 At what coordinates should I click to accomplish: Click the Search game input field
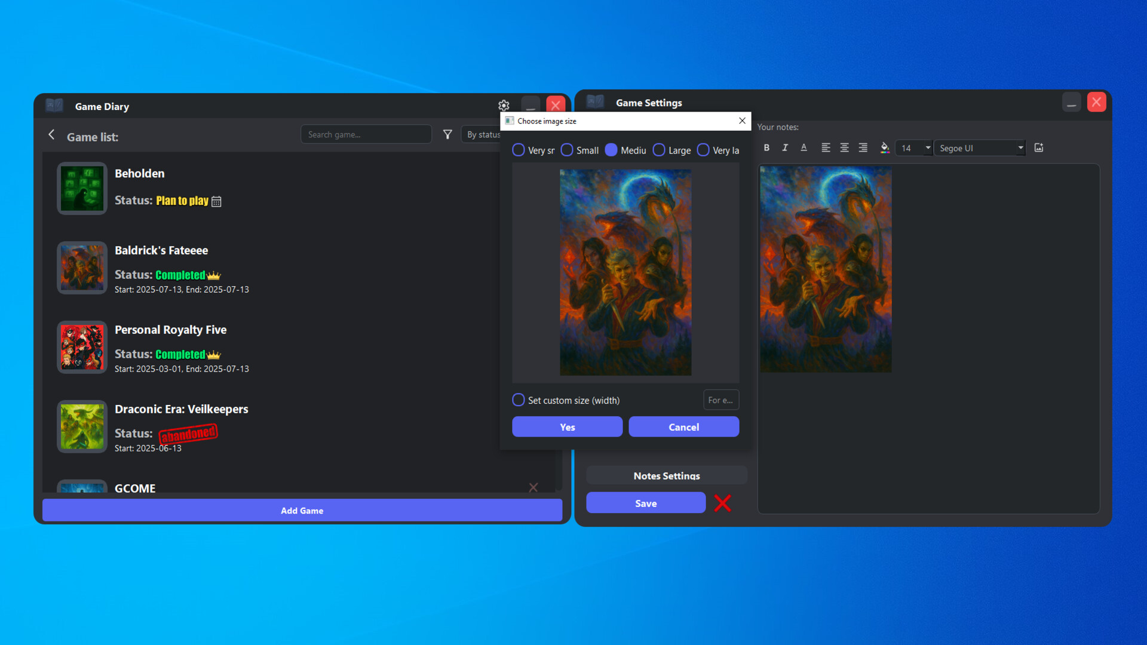pos(366,134)
